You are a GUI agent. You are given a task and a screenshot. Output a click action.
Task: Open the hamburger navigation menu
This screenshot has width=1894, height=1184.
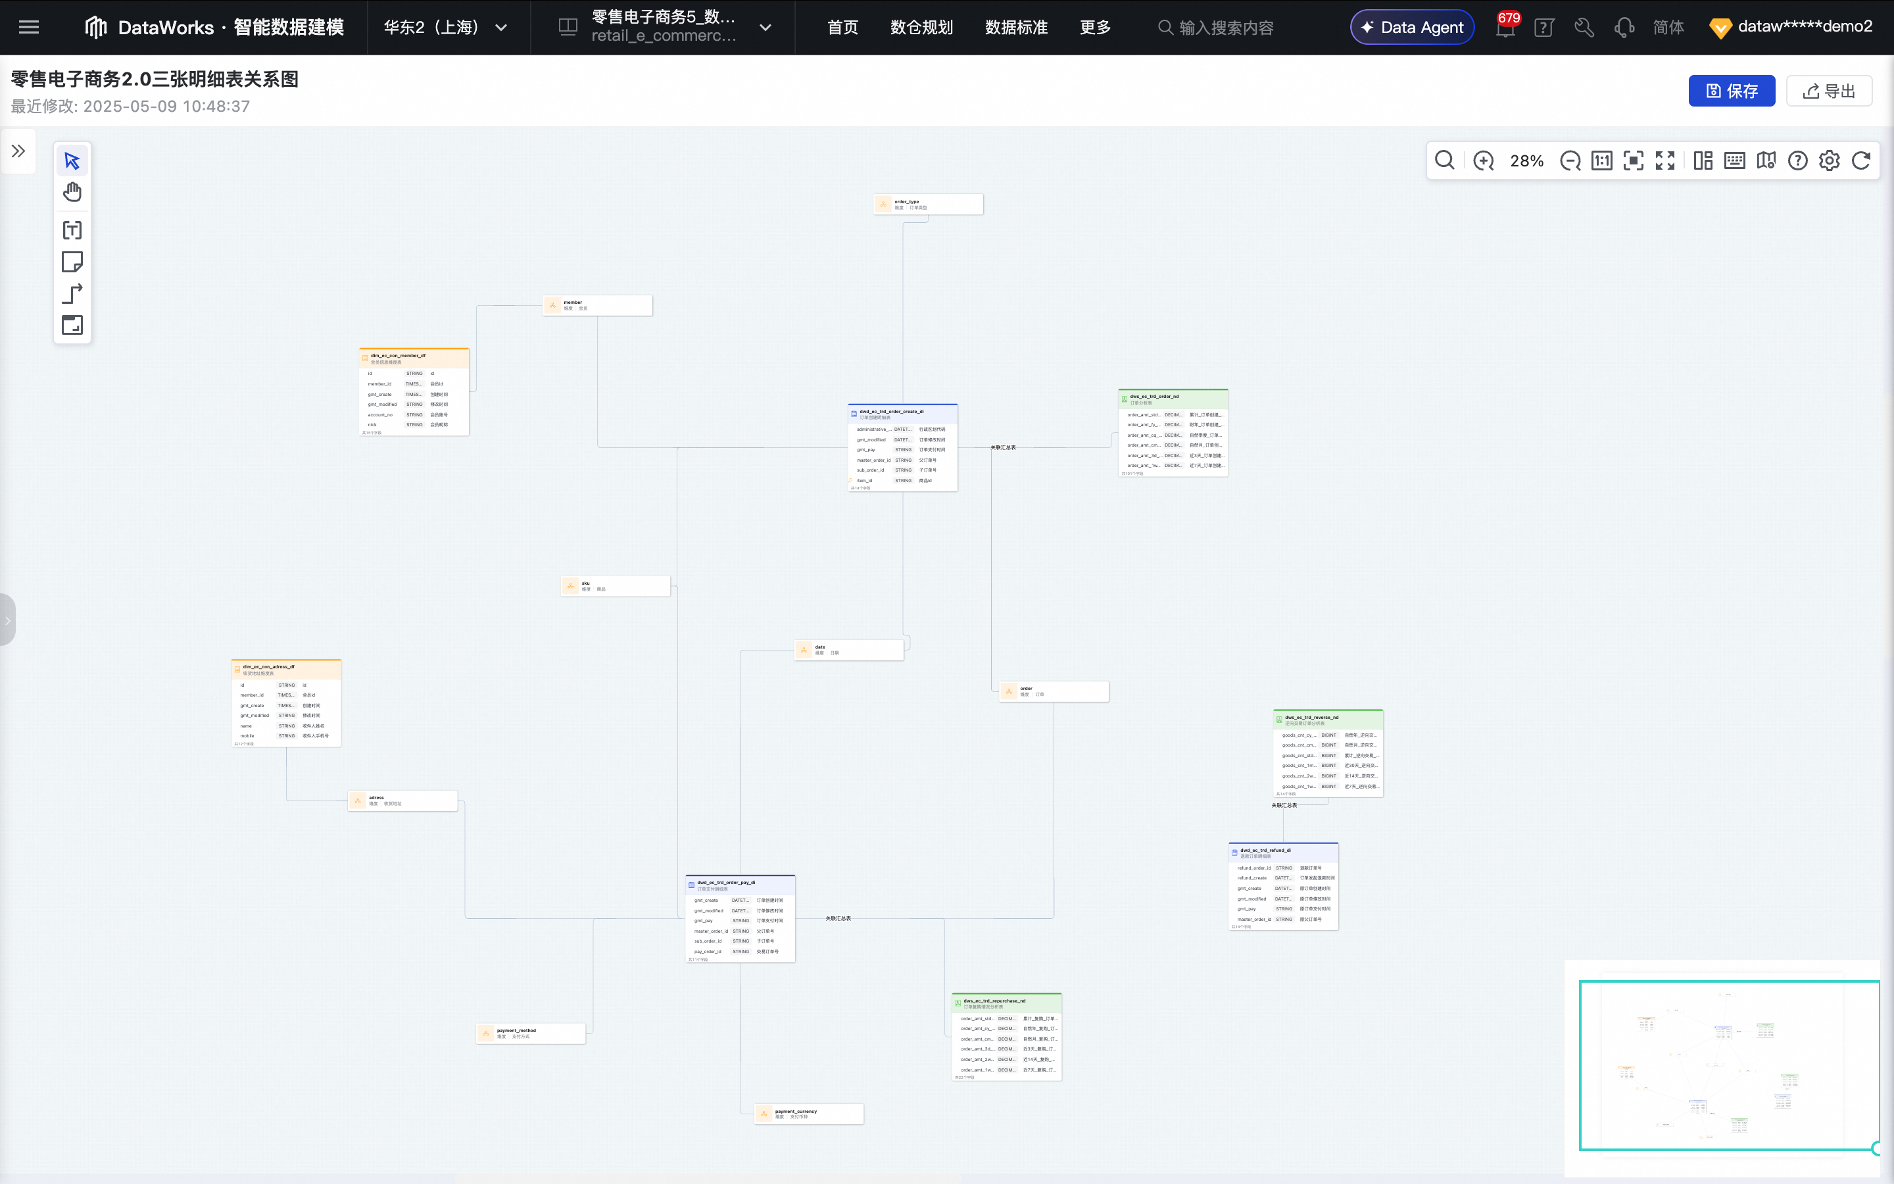pyautogui.click(x=29, y=28)
